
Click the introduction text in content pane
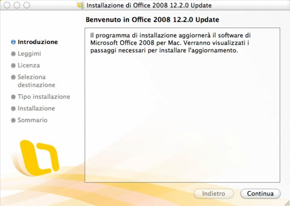(x=170, y=43)
